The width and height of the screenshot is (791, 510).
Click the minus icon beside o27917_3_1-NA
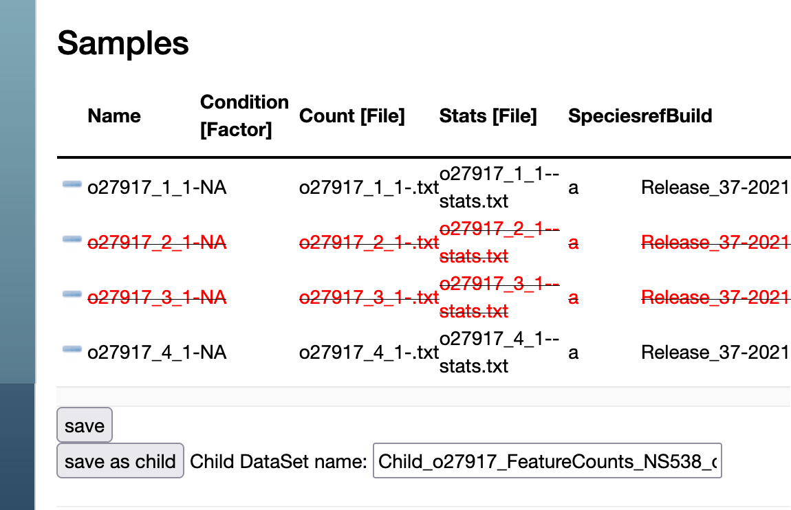[x=72, y=294]
